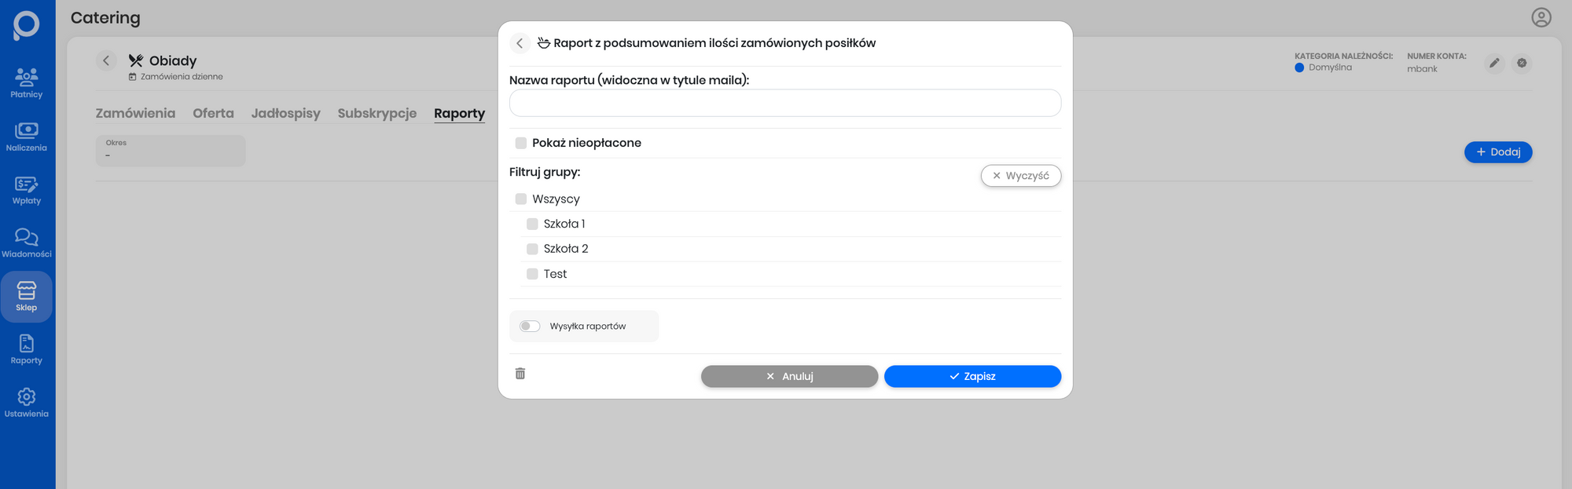Check the Wszyscy group checkbox

(521, 199)
